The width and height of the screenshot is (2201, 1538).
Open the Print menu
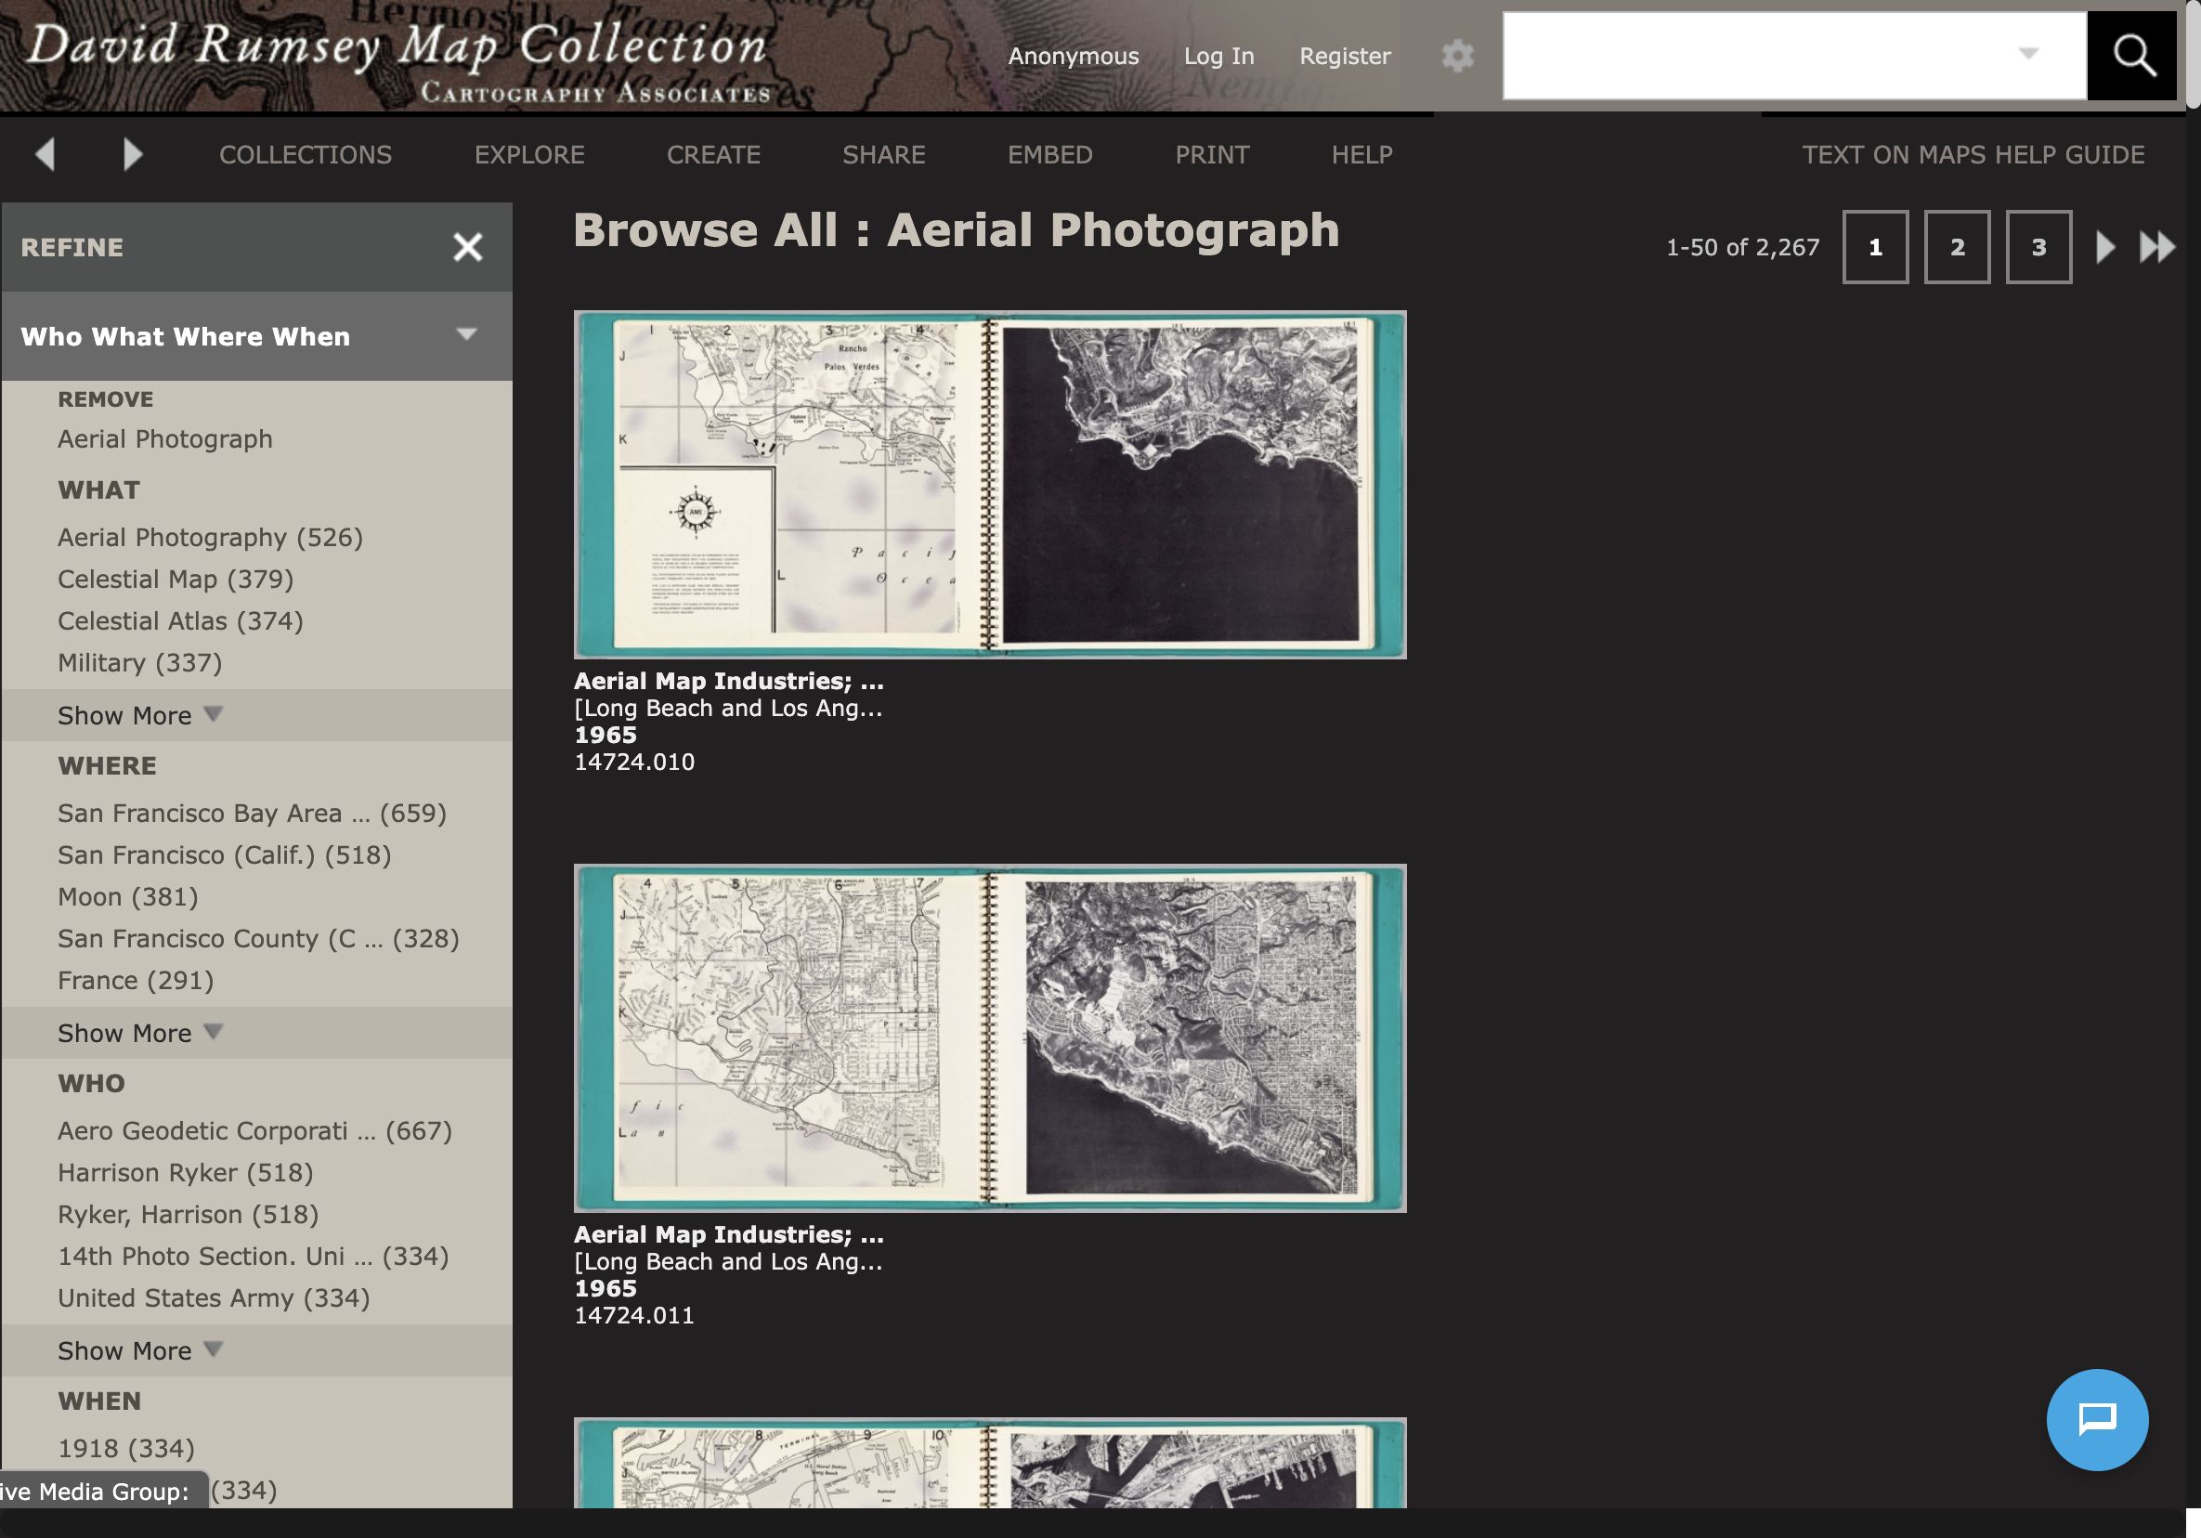(x=1212, y=154)
